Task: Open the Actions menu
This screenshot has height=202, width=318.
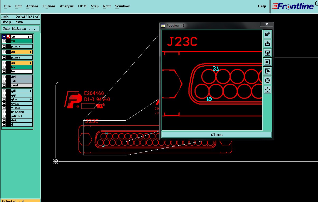Action: 32,6
